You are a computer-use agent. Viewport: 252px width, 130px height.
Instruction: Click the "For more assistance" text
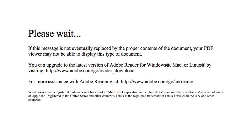click(48, 82)
